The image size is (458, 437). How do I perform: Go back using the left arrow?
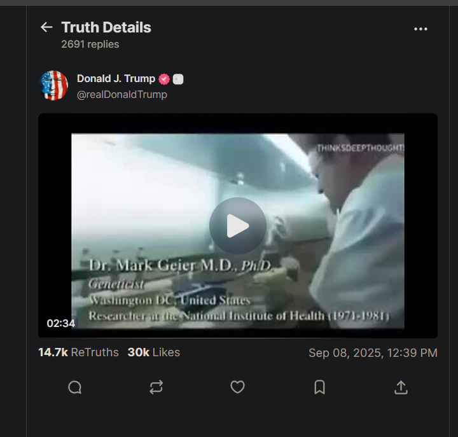[x=46, y=27]
